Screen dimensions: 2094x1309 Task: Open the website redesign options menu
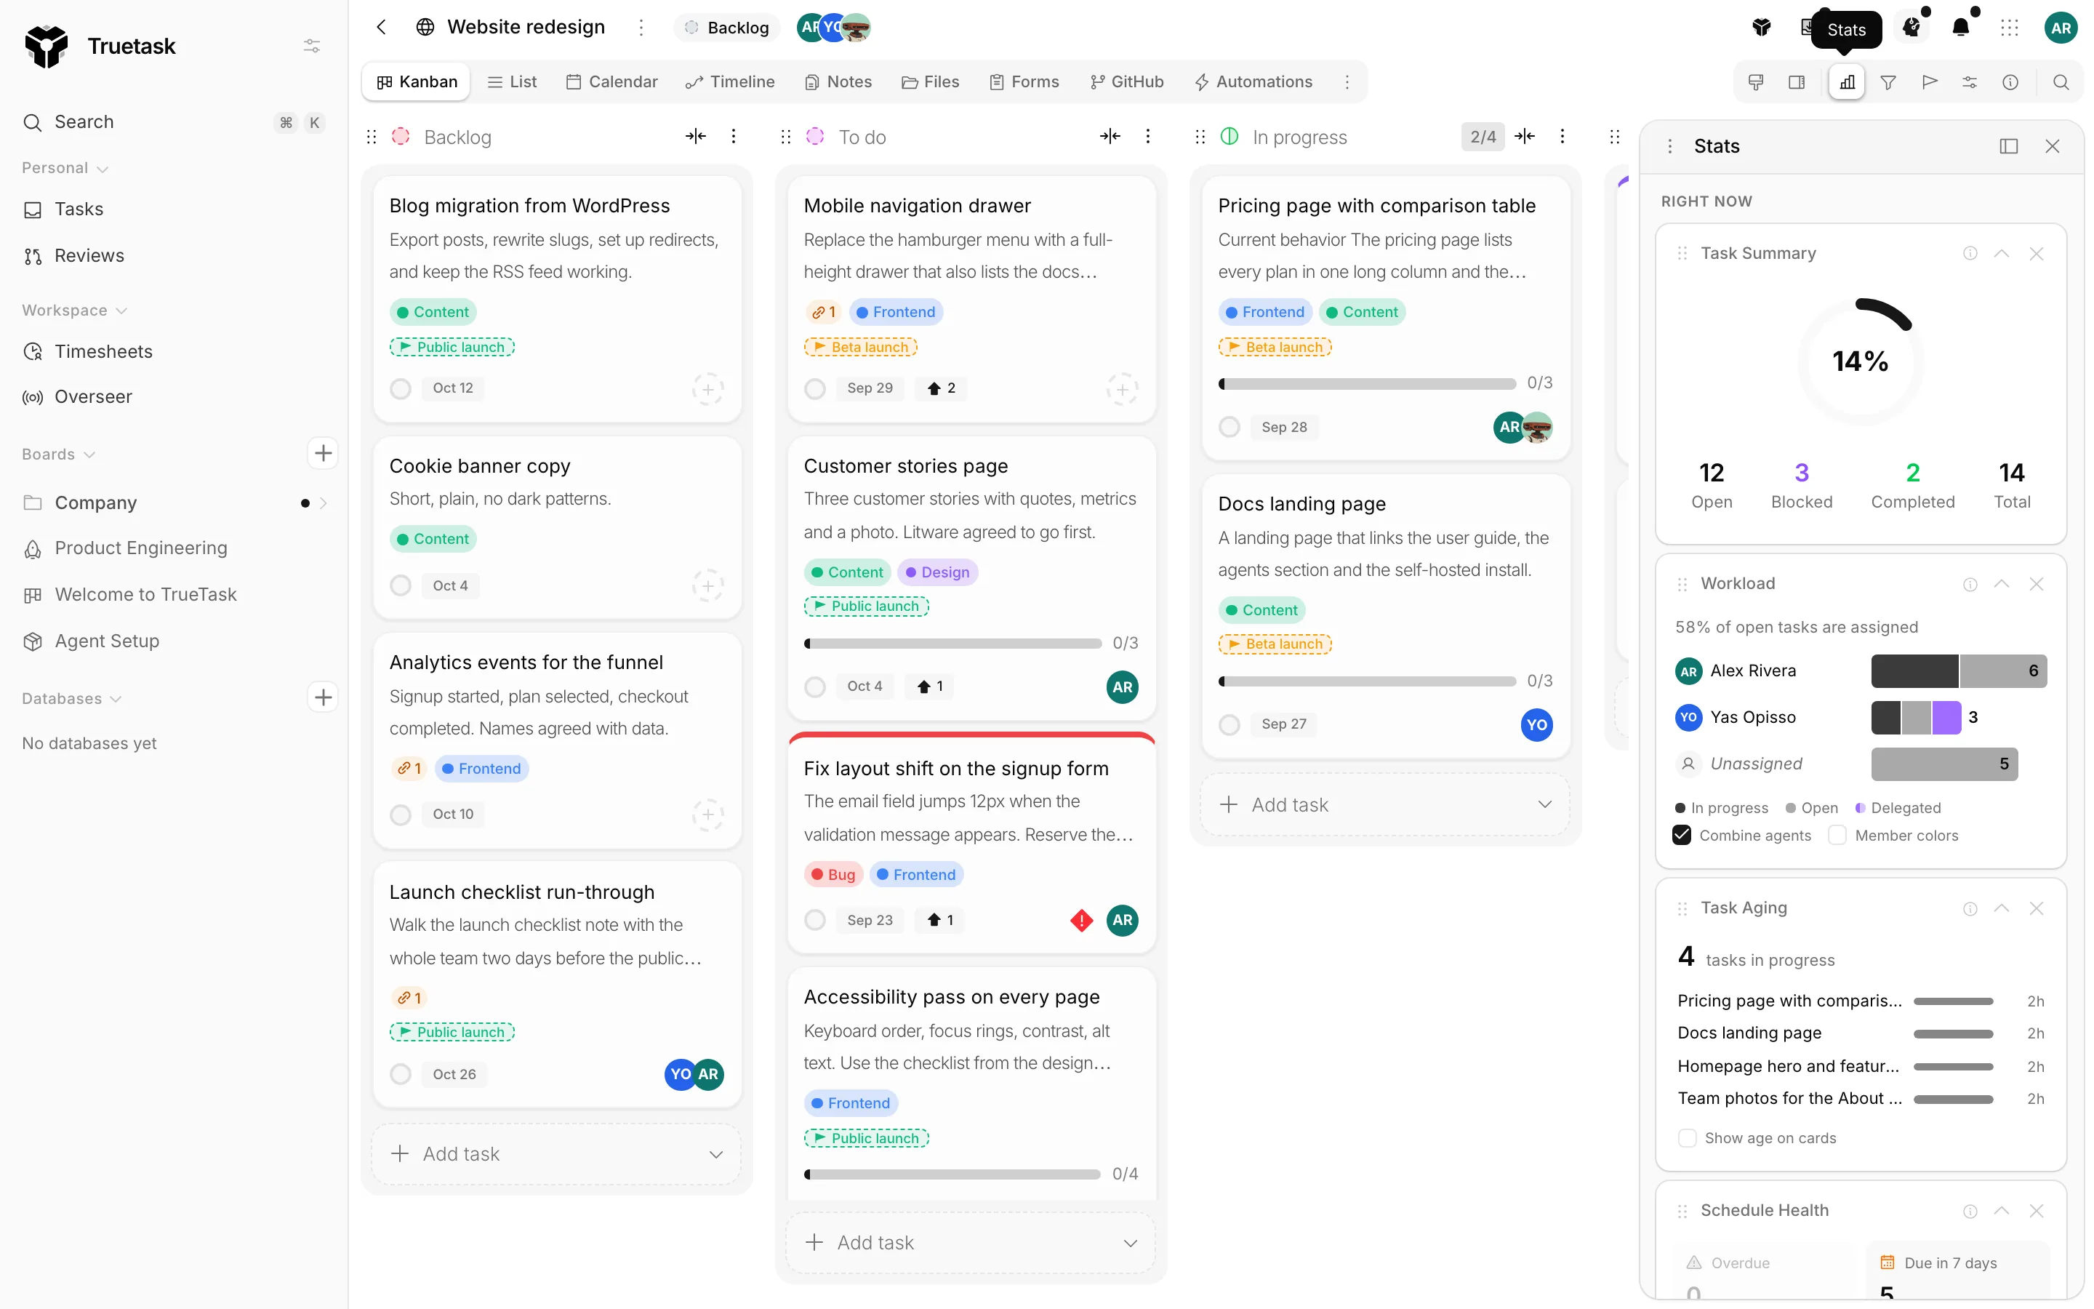641,28
